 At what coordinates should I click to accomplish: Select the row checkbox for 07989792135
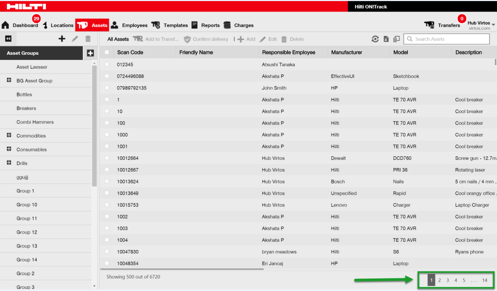click(106, 88)
